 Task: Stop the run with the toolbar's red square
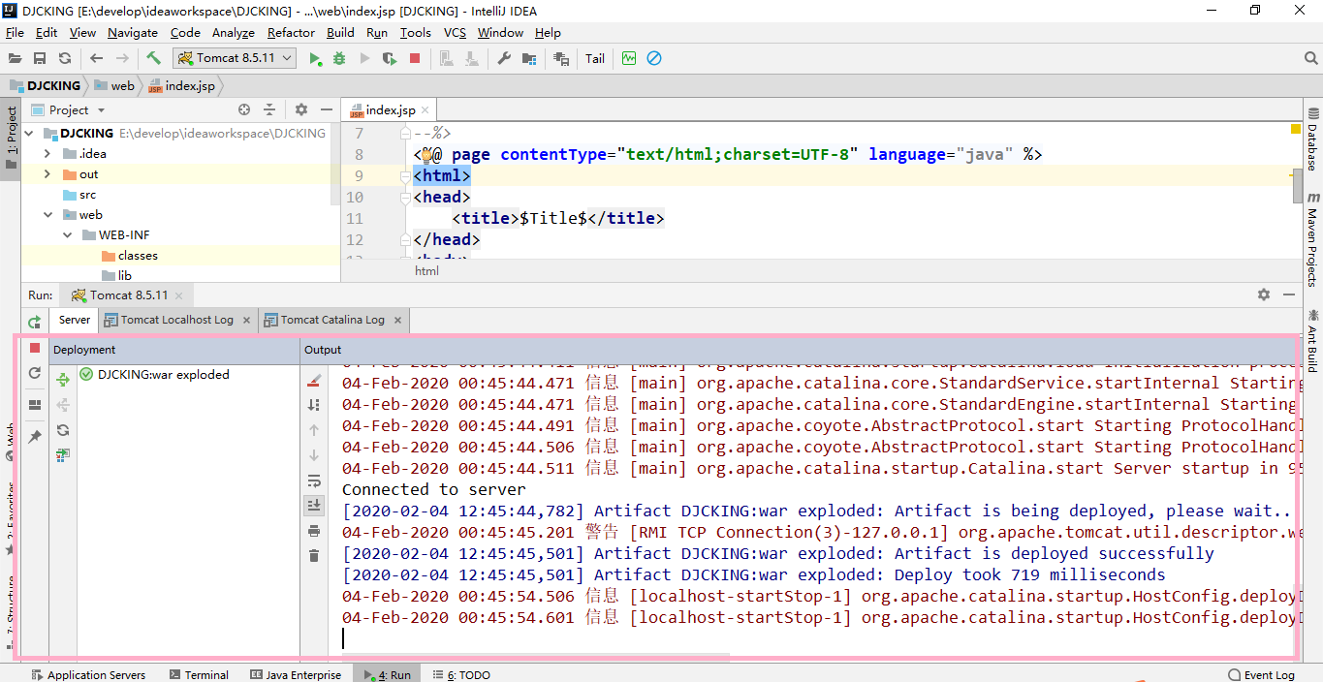point(415,59)
